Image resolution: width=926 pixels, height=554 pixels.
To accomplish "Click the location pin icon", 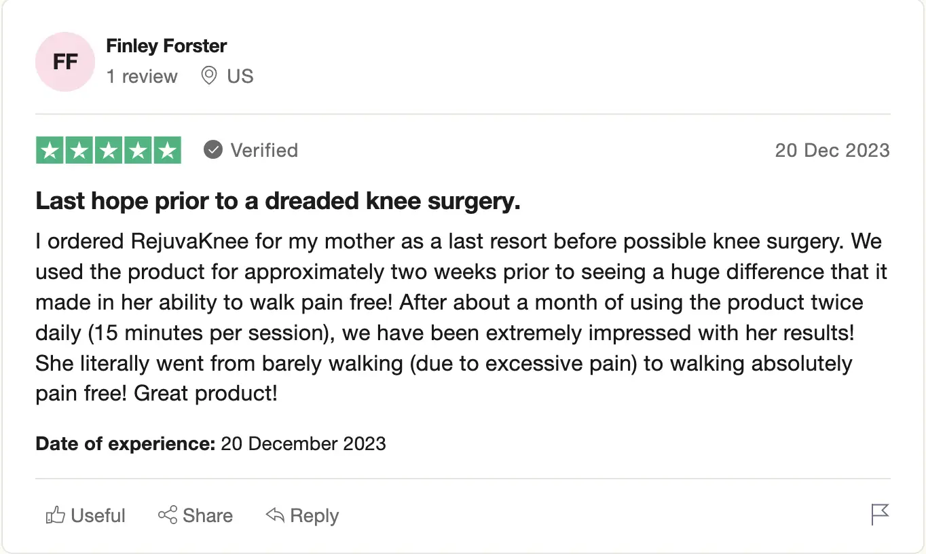I will click(209, 76).
